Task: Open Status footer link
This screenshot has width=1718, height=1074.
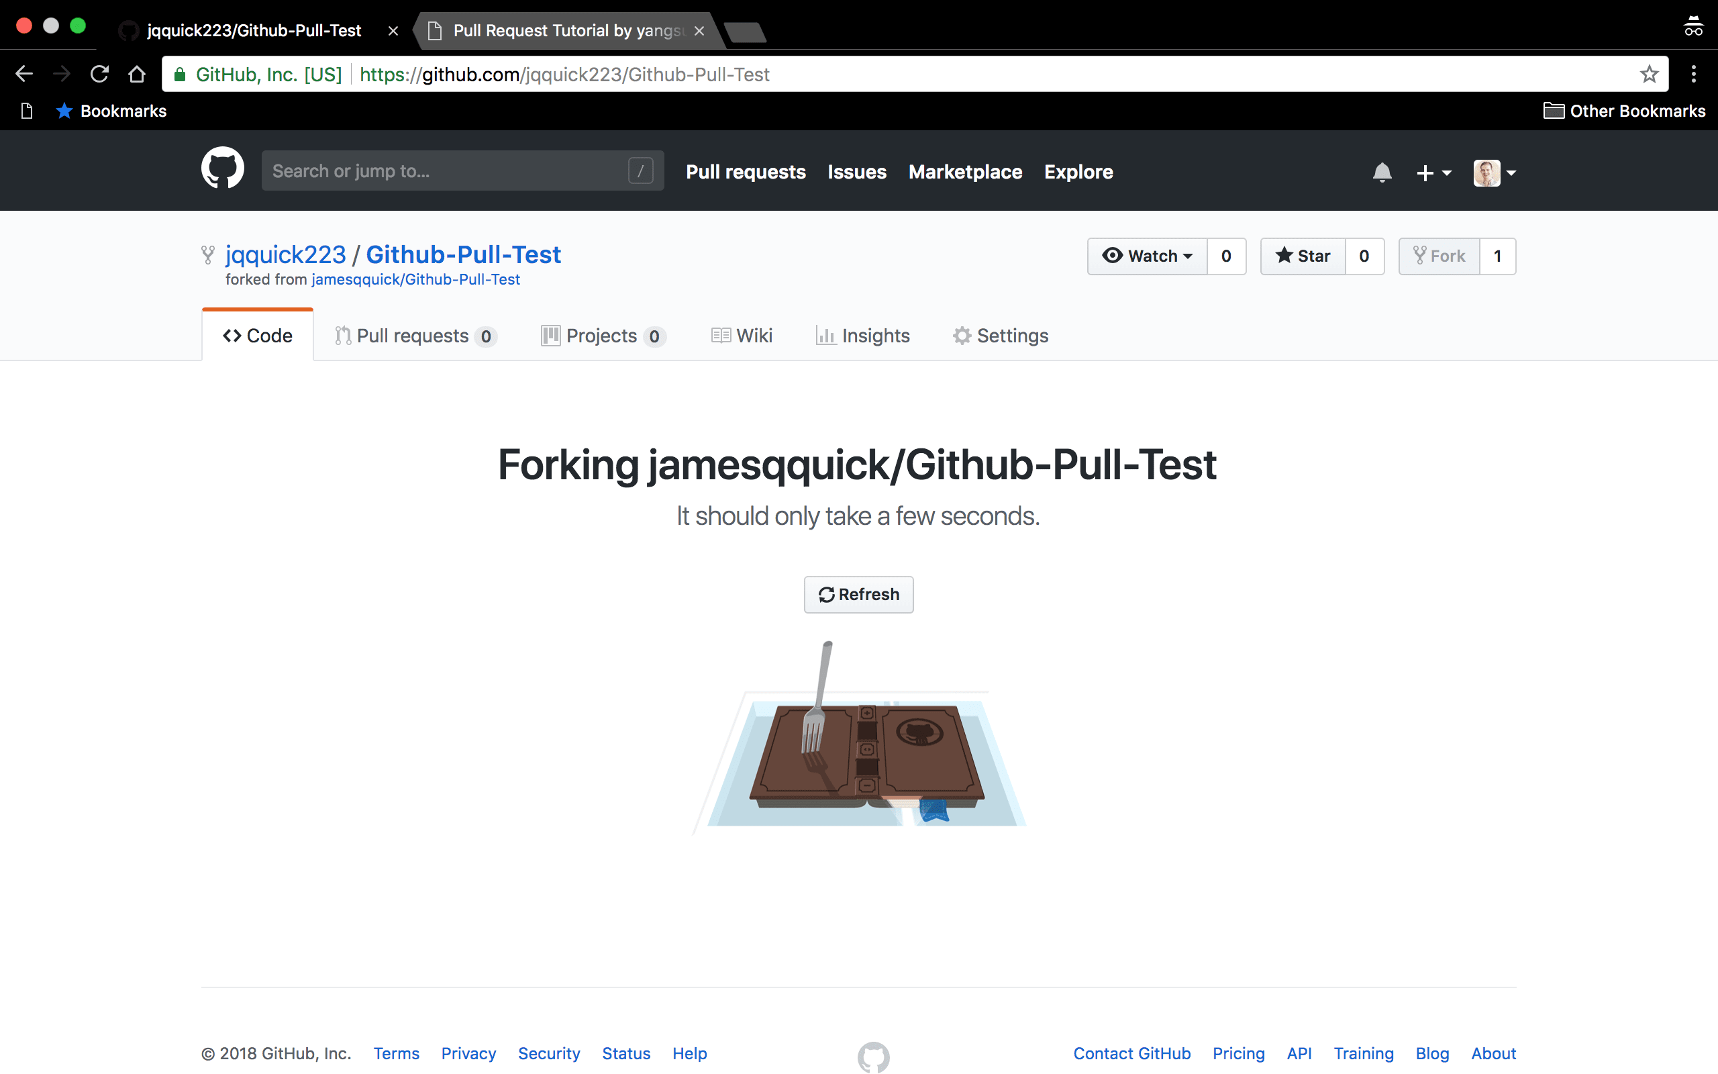Action: click(x=626, y=1053)
